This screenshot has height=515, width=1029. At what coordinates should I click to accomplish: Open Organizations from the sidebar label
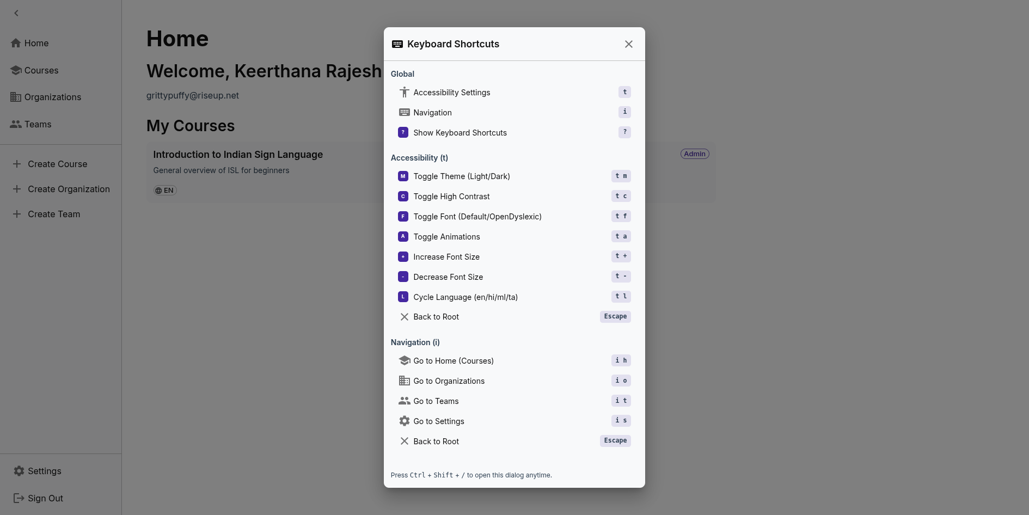[x=53, y=97]
